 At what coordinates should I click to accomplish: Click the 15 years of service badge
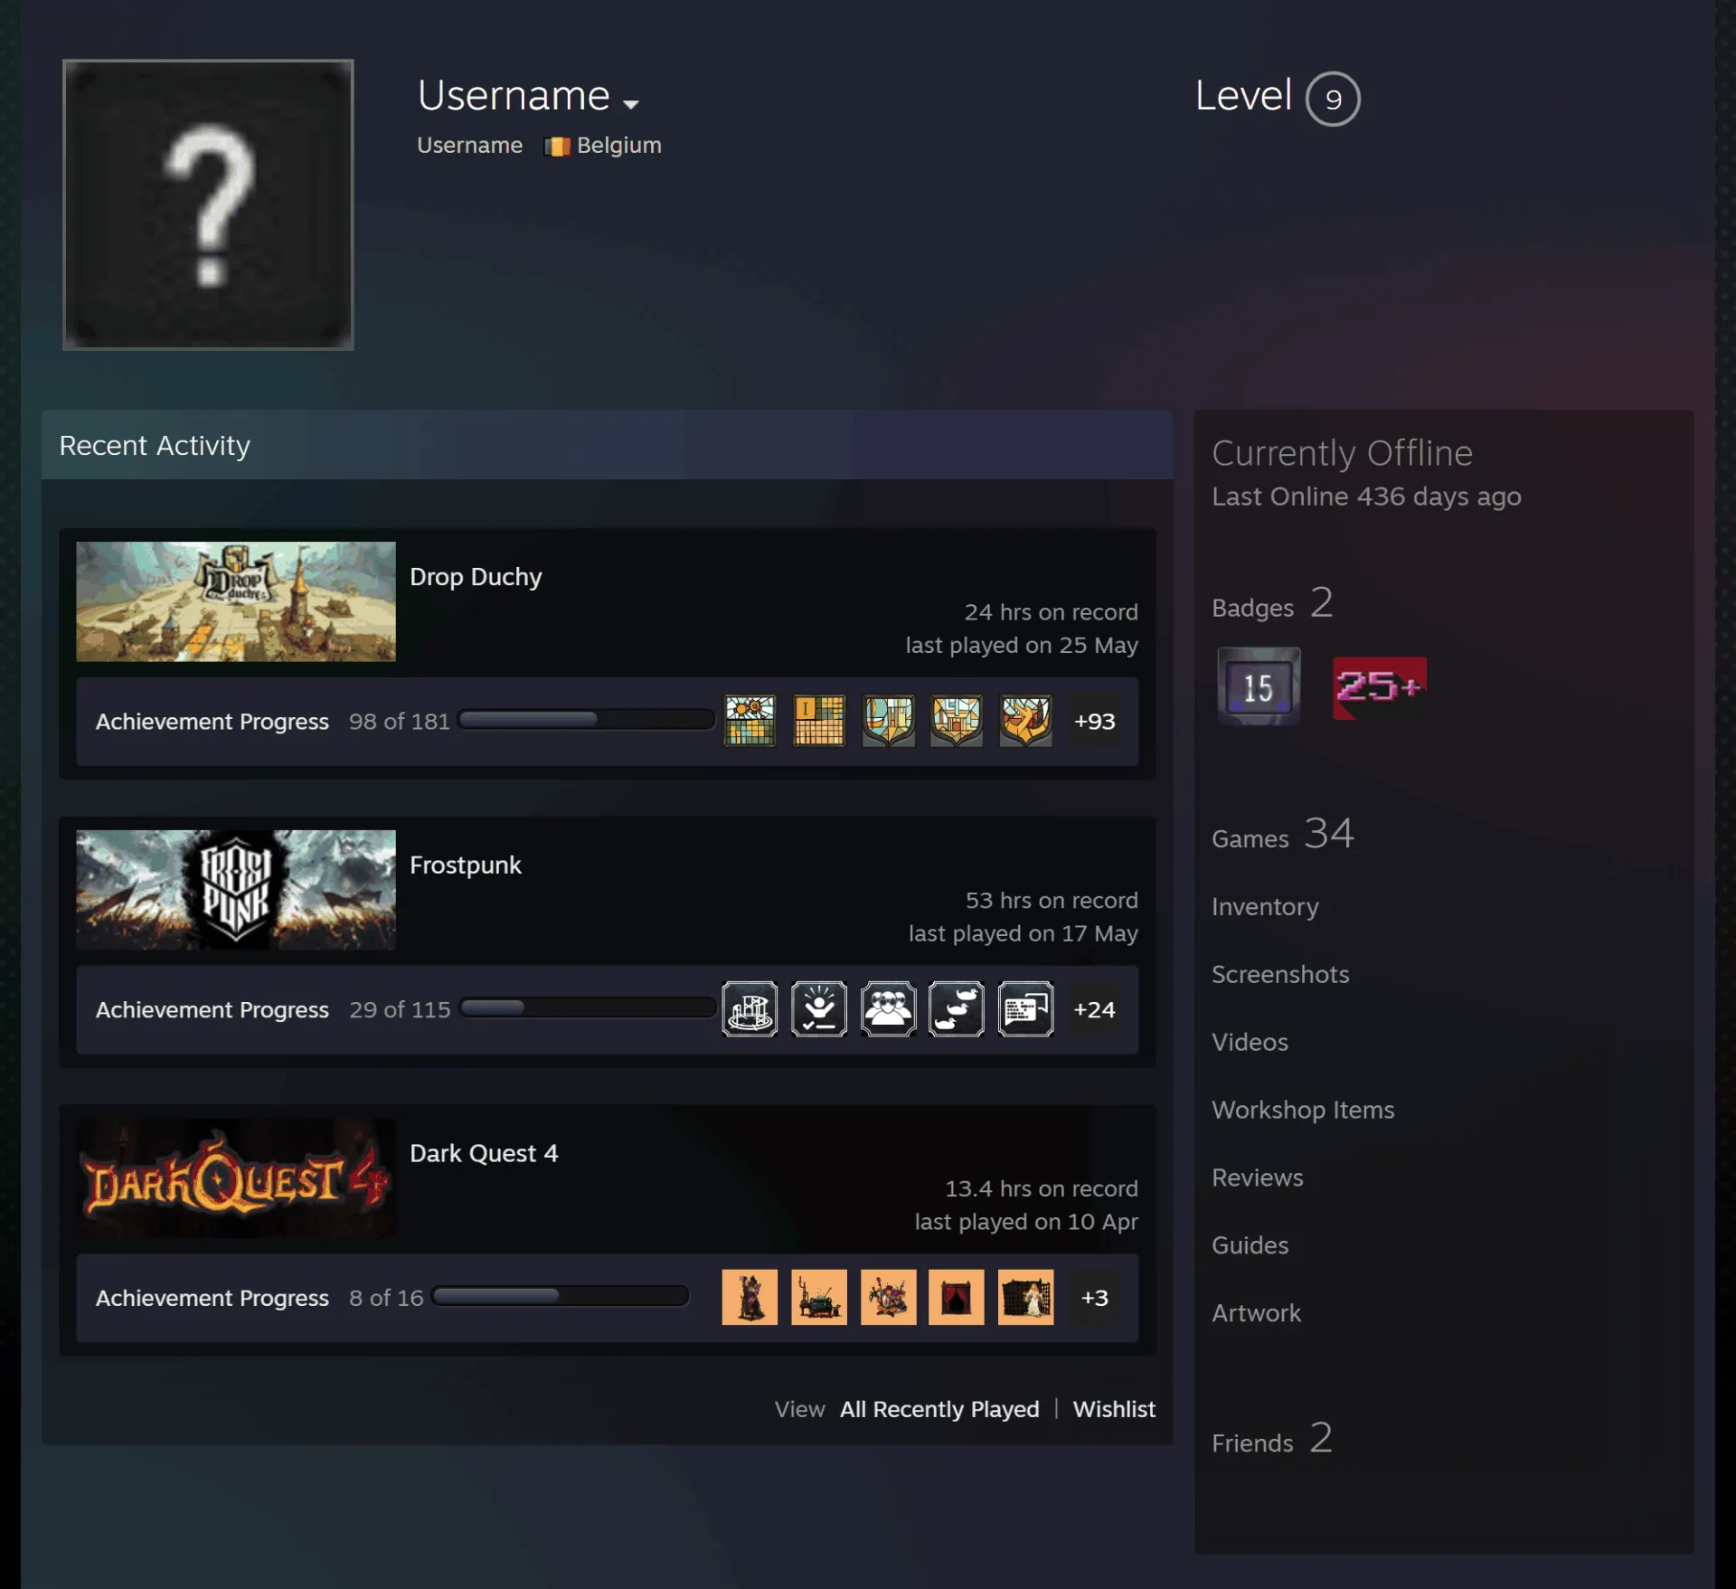1259,686
